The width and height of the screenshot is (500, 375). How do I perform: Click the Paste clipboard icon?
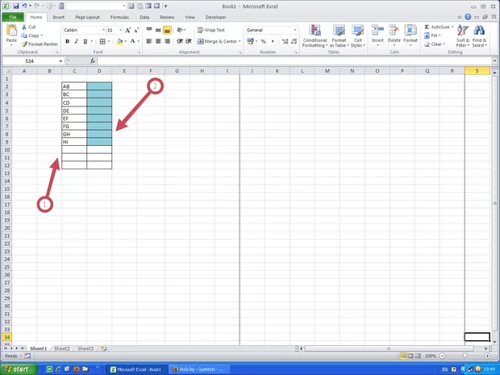[x=11, y=31]
